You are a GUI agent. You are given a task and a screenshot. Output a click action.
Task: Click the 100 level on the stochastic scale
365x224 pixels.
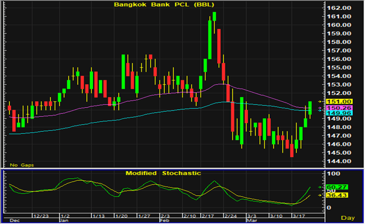coord(333,176)
